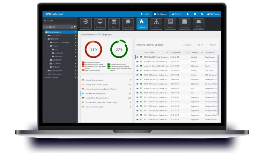
Task: Select Missing Service Packs and Update Rollups
Action: 106,89
